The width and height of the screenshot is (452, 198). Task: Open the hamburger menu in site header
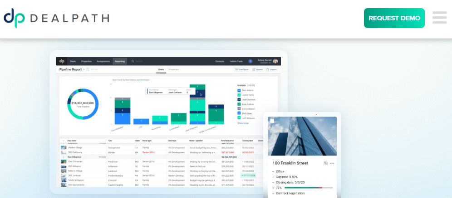[439, 18]
